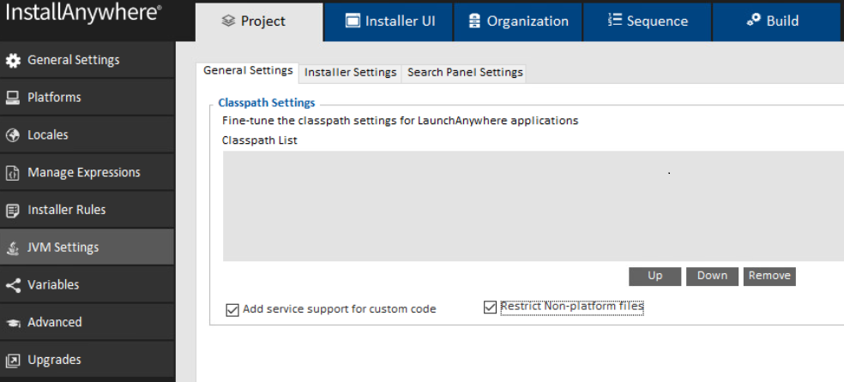844x382 pixels.
Task: Click the Manage Expressions file icon
Action: (x=12, y=172)
